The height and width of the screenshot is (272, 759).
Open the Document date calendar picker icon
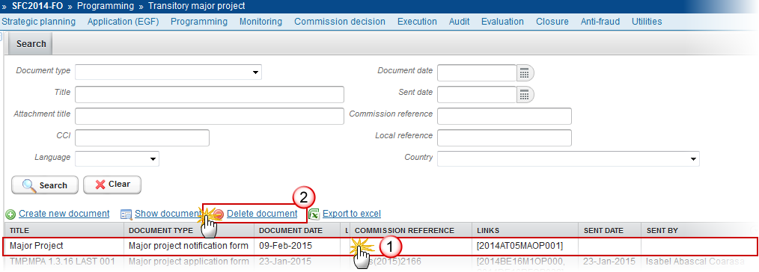(x=525, y=73)
